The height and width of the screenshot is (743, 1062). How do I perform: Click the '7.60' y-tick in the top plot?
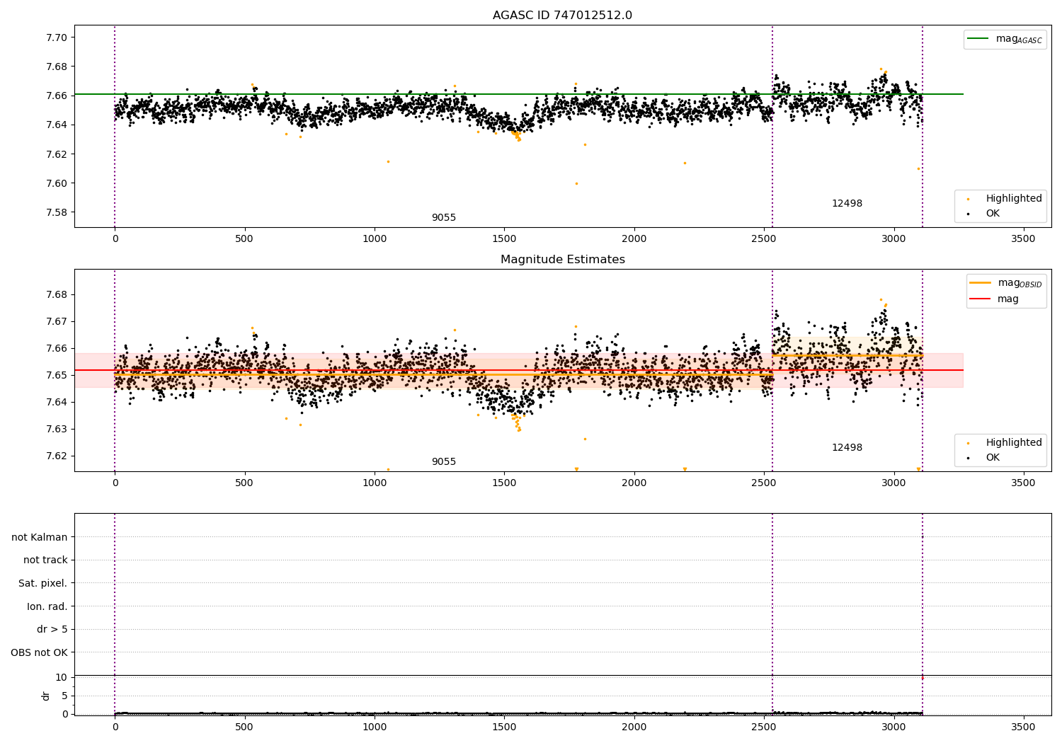[56, 183]
